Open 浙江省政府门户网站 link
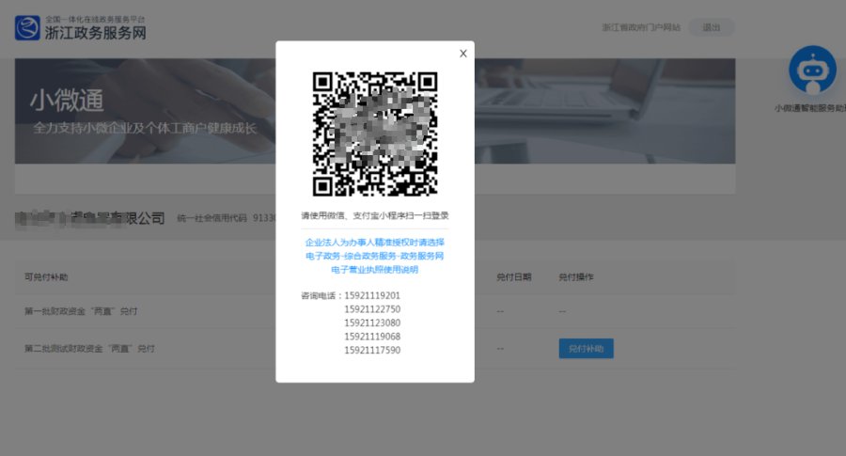 tap(641, 28)
